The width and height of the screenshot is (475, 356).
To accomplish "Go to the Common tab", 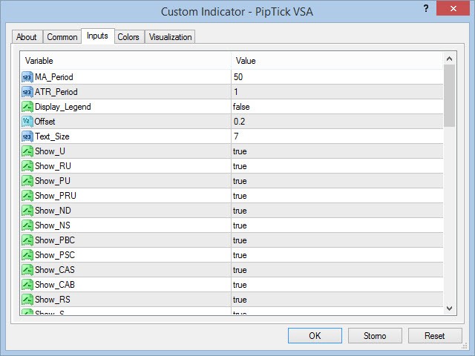I will coord(62,37).
